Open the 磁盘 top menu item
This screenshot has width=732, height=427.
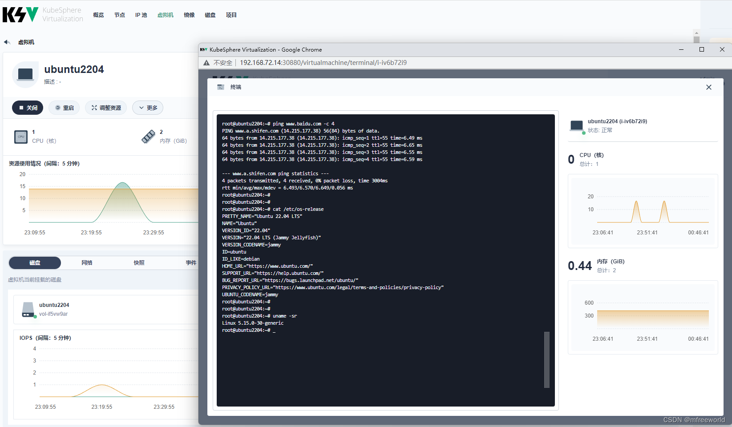pyautogui.click(x=210, y=15)
